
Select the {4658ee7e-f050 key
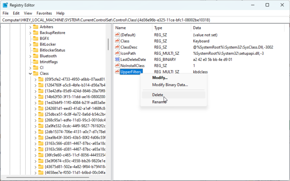pyautogui.click(x=75, y=172)
